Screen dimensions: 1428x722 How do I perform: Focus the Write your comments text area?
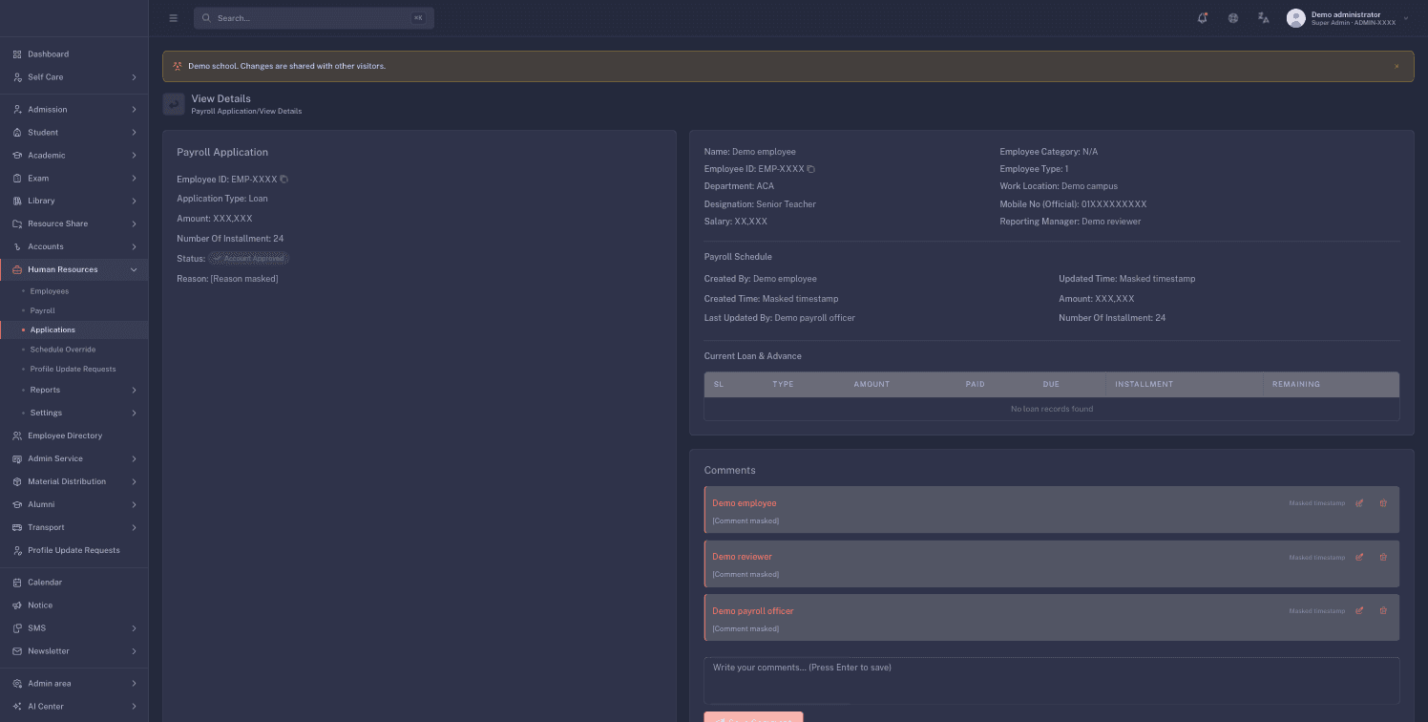pyautogui.click(x=1052, y=680)
